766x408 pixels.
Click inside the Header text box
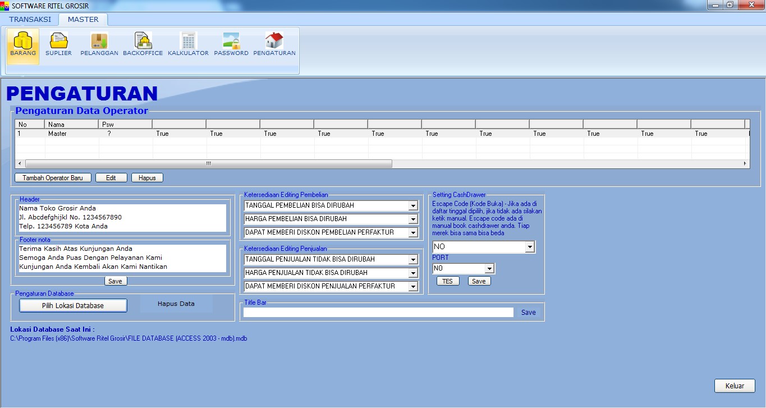point(122,218)
